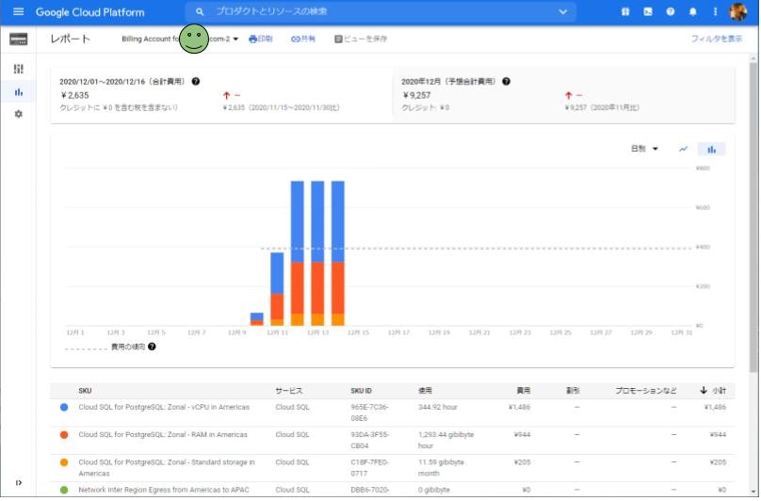This screenshot has width=761, height=501.
Task: Focus the products and resources search field
Action: 379,11
